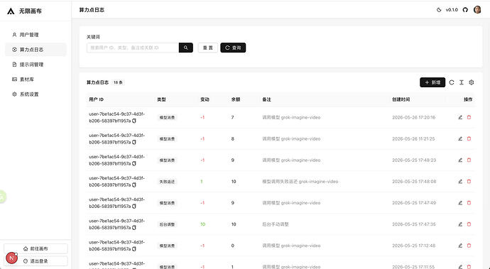Edit the 17:48:23 log row

point(460,160)
